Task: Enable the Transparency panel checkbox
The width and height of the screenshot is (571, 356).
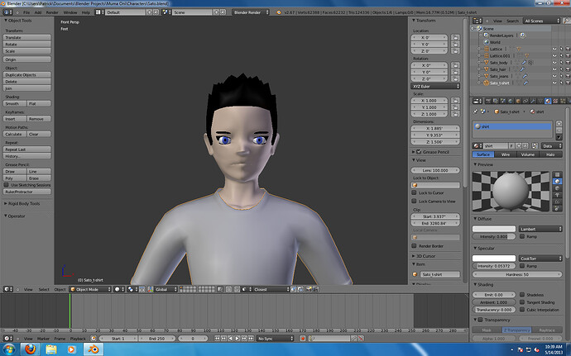Action: coord(480,320)
